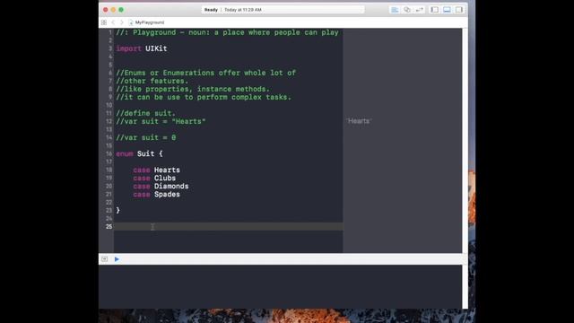Click line number 16 in gutter
574x323 pixels.
(109, 153)
